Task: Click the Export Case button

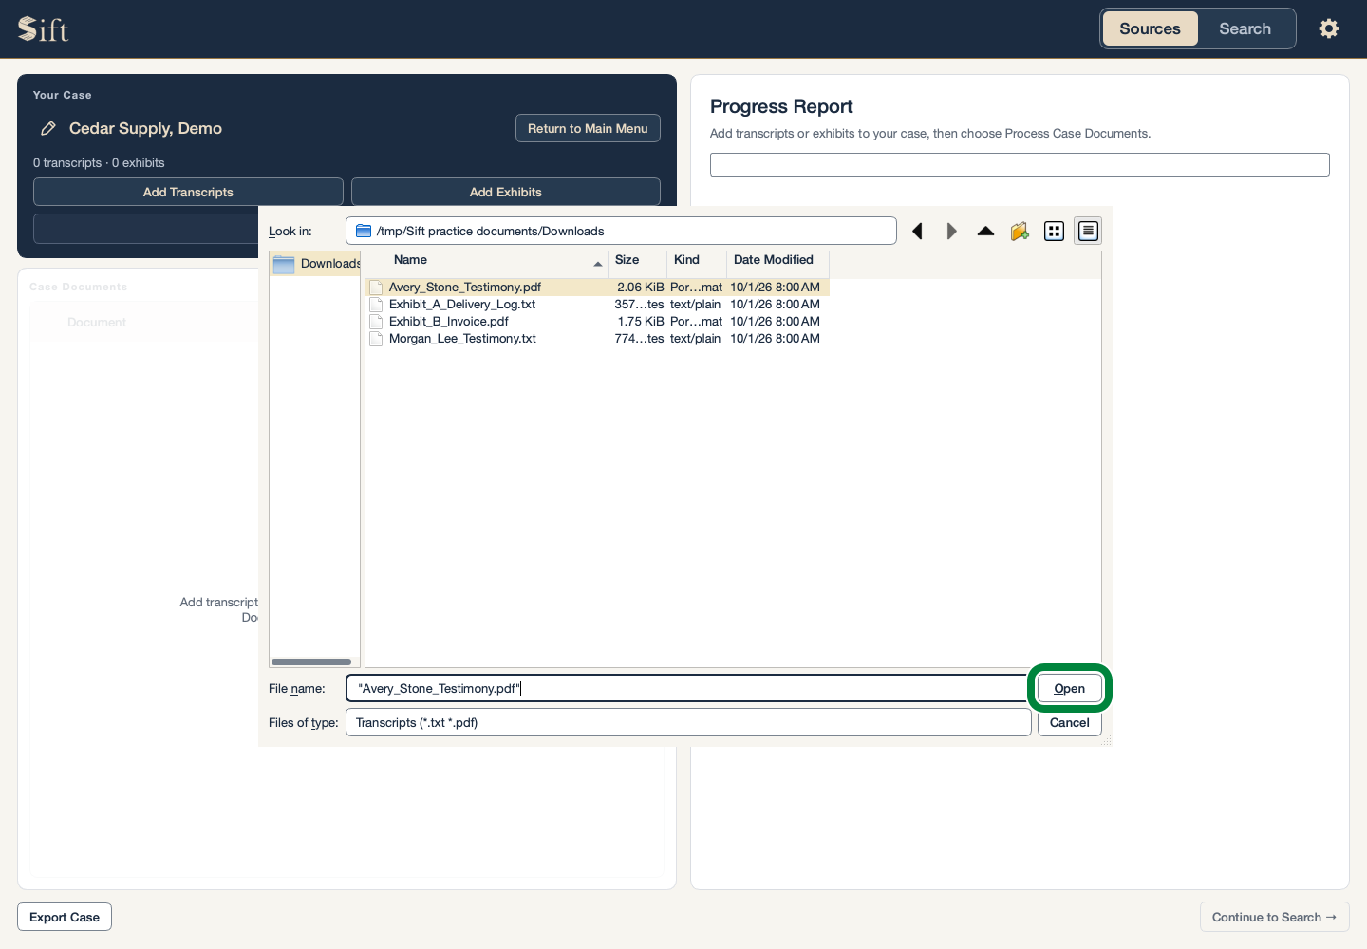Action: (x=65, y=917)
